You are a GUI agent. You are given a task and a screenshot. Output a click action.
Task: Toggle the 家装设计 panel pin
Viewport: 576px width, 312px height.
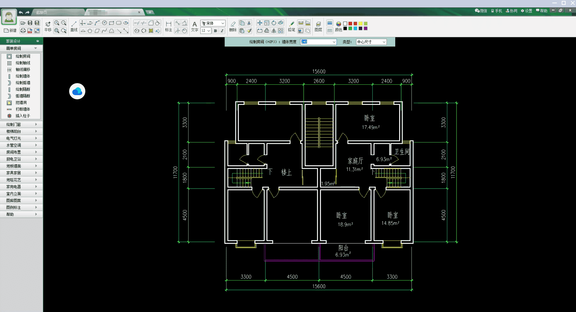[38, 41]
